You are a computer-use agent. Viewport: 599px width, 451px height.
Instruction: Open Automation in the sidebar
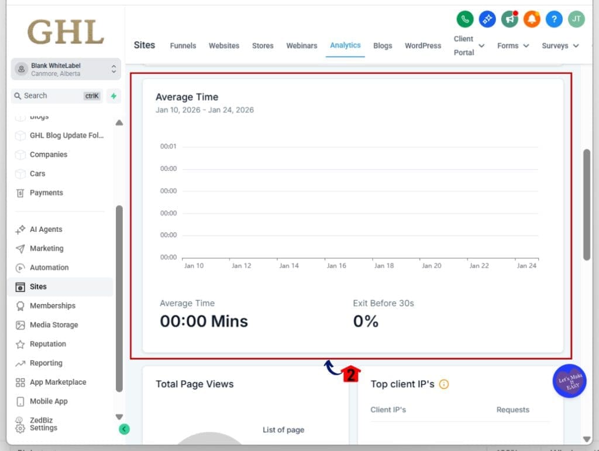tap(49, 268)
